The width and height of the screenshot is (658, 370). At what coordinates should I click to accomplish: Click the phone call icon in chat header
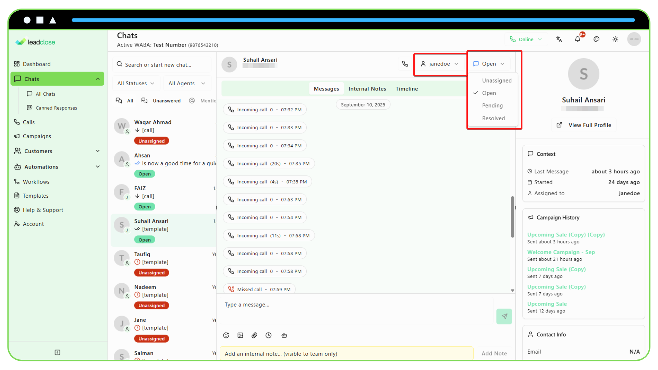405,64
